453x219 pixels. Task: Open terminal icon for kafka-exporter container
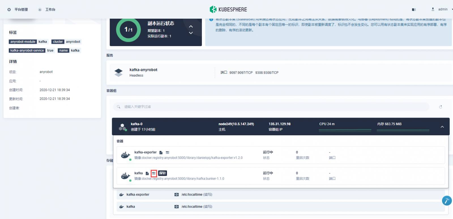[167, 152]
